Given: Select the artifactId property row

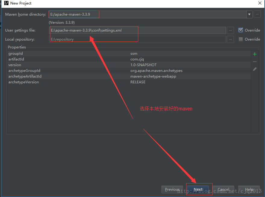Looking at the screenshot, I should [x=129, y=59].
